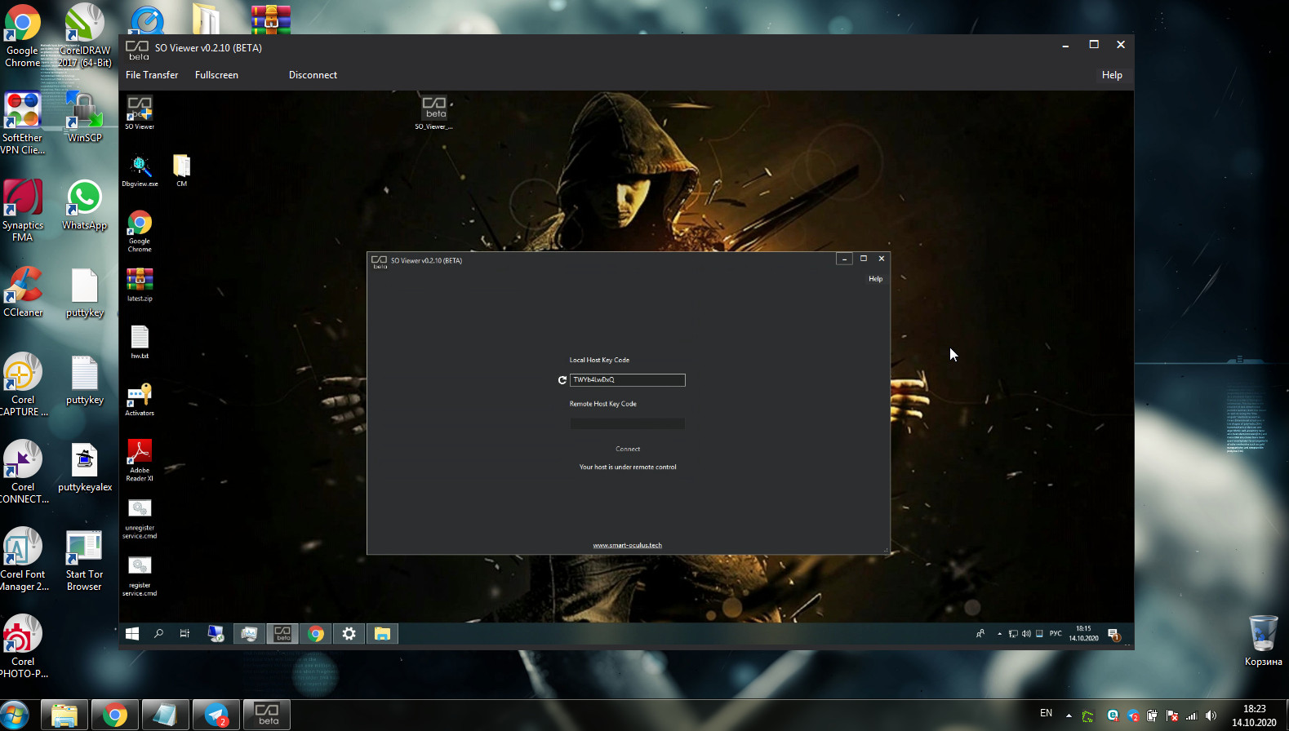The width and height of the screenshot is (1289, 731).
Task: Open Settings gear on remote taskbar
Action: pos(349,634)
